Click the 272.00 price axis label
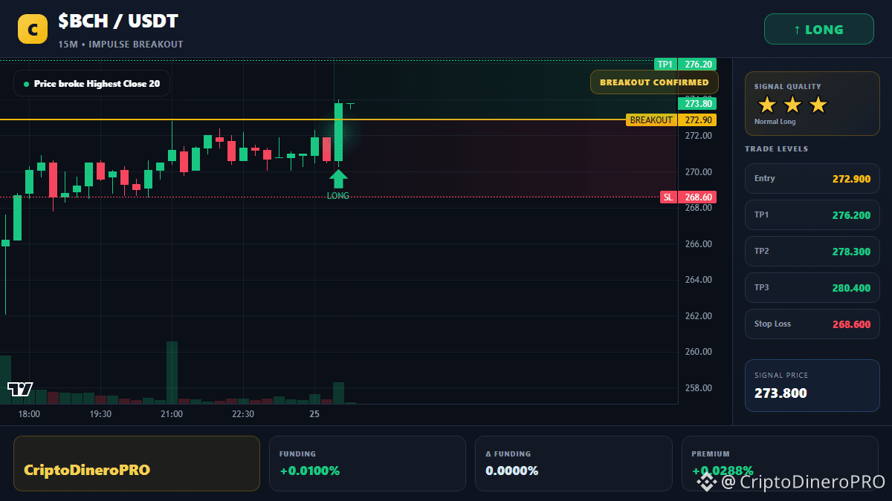Viewport: 892px width, 501px height. pos(698,136)
